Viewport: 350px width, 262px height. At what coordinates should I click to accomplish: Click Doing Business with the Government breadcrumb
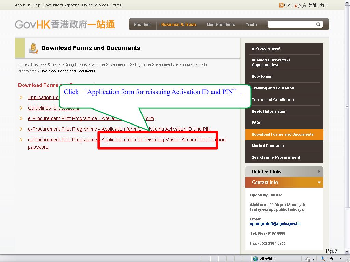pos(95,64)
